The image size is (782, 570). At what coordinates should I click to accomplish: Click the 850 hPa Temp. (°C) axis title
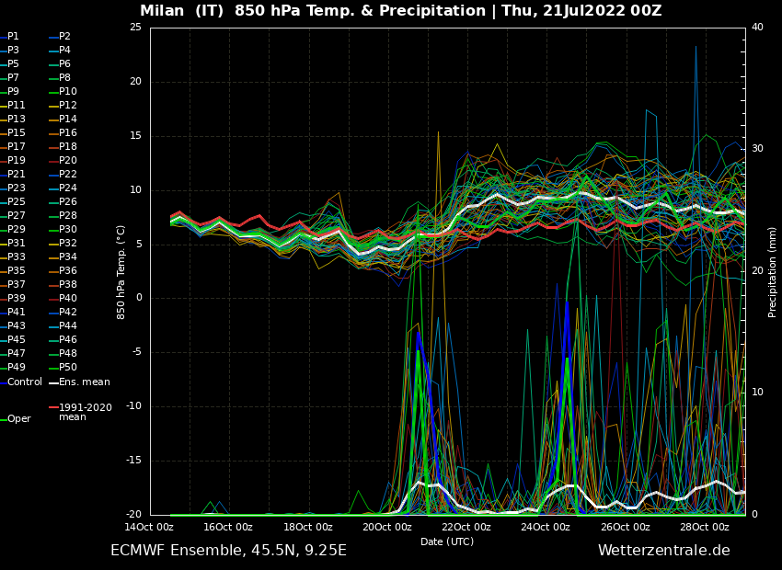121,272
